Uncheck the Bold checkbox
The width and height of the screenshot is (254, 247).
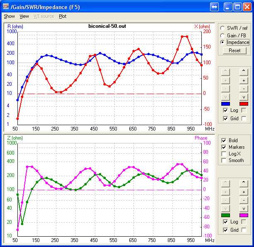pos(224,140)
